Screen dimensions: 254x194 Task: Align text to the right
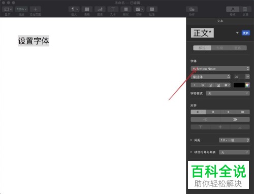228,112
